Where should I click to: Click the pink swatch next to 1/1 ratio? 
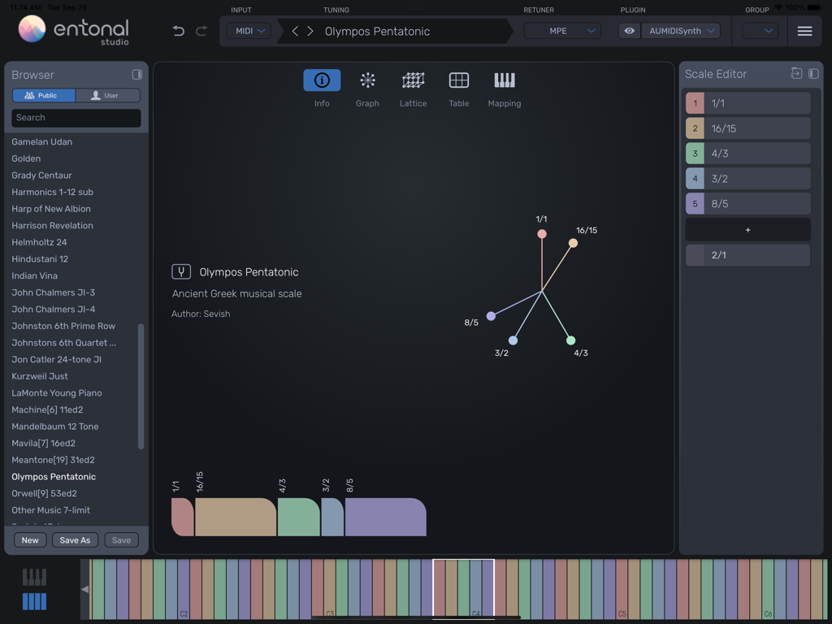click(x=694, y=103)
